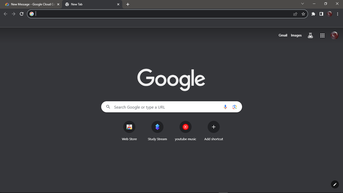Click the forward navigation arrow

14,14
